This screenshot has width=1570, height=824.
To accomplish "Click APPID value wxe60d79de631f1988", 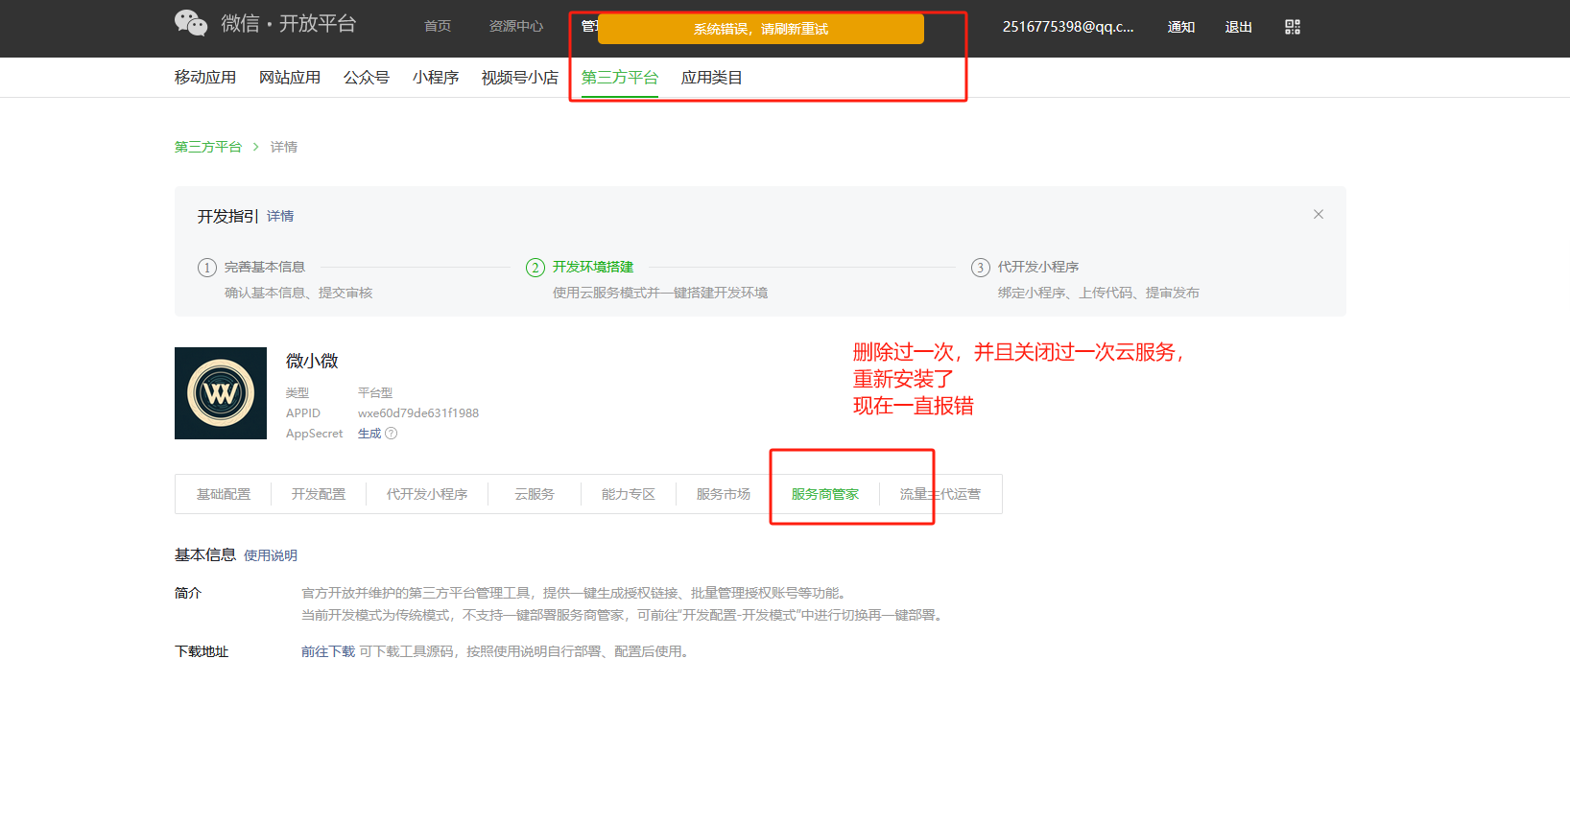I will pos(418,413).
